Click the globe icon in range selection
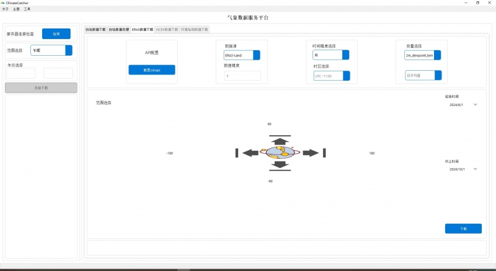 280,153
